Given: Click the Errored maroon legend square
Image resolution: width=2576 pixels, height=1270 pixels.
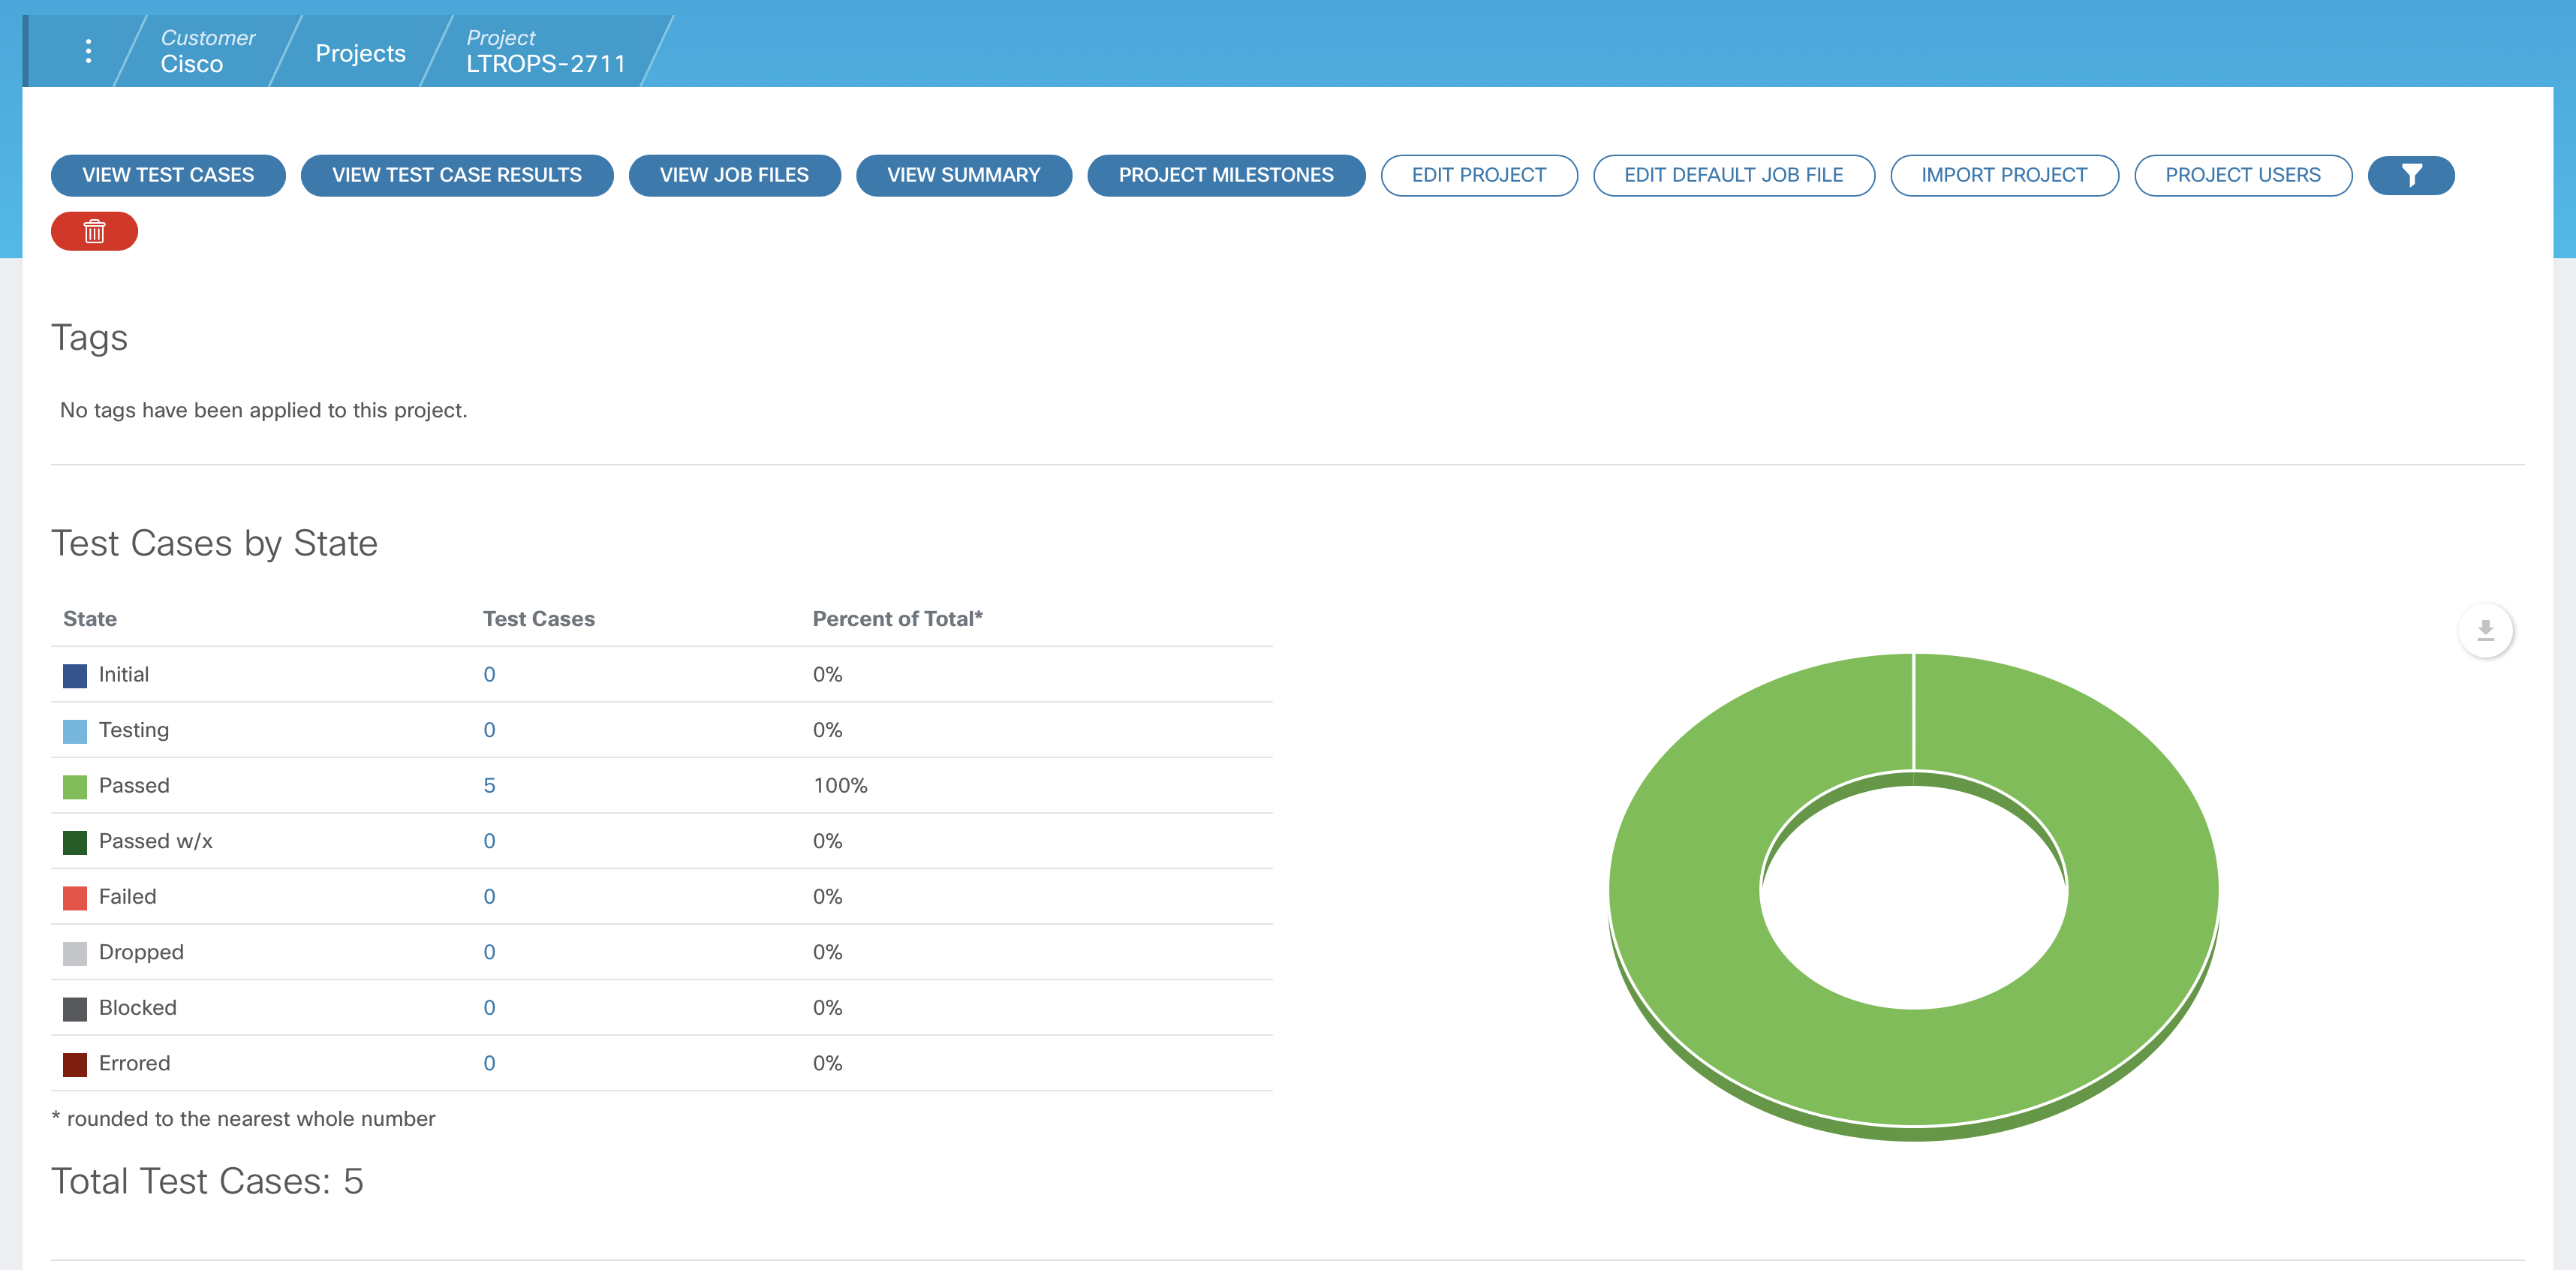Looking at the screenshot, I should coord(75,1064).
